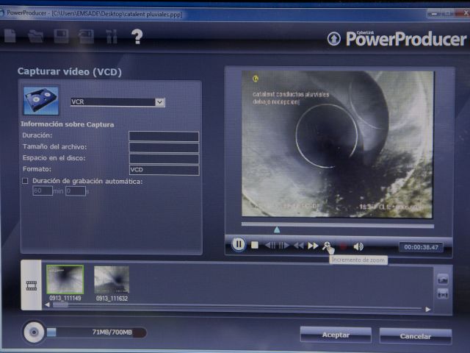This screenshot has width=470, height=353.
Task: Click the upper icon right of clip tray
Action: (443, 279)
